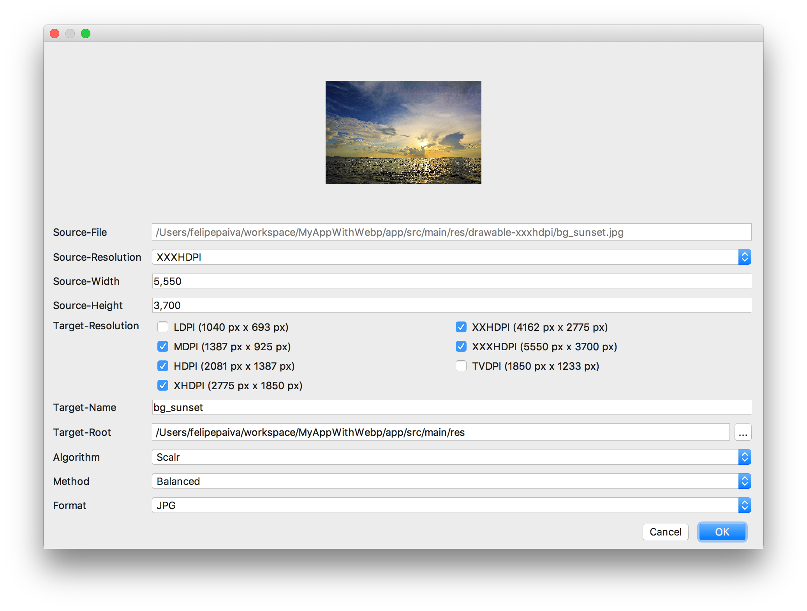Change the Format dropdown from JPG
Viewport: 807px width, 611px height.
point(451,505)
